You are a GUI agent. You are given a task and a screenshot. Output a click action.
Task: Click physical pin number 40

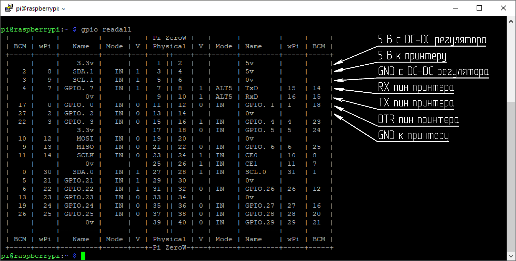click(182, 222)
